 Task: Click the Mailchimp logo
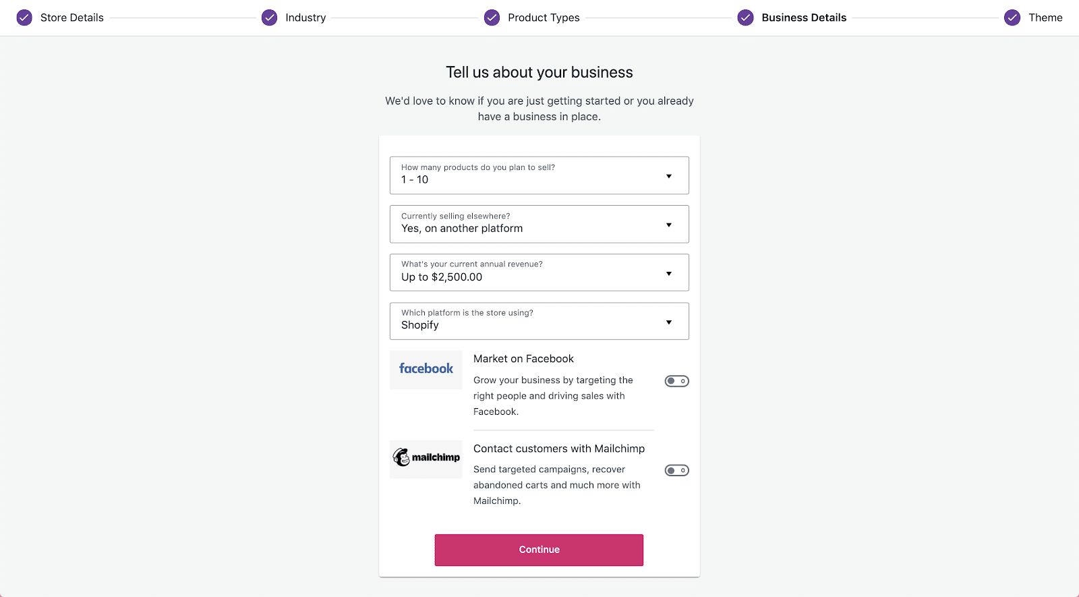[x=426, y=458]
